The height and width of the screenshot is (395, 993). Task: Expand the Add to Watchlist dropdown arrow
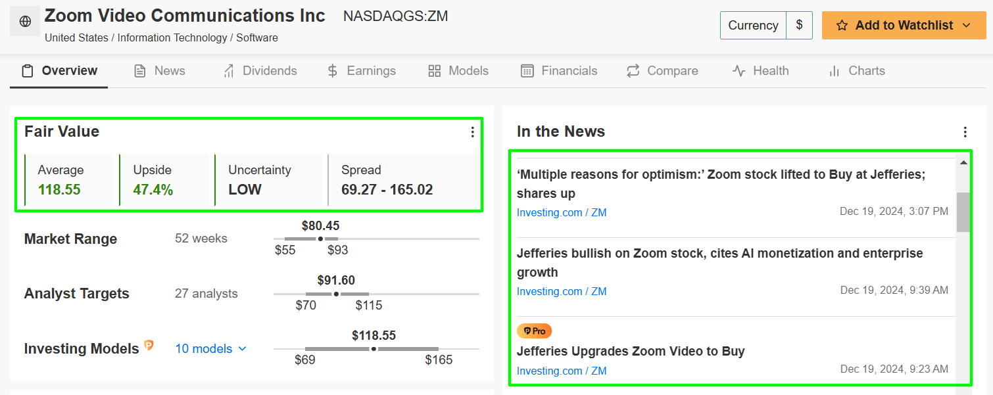point(965,26)
